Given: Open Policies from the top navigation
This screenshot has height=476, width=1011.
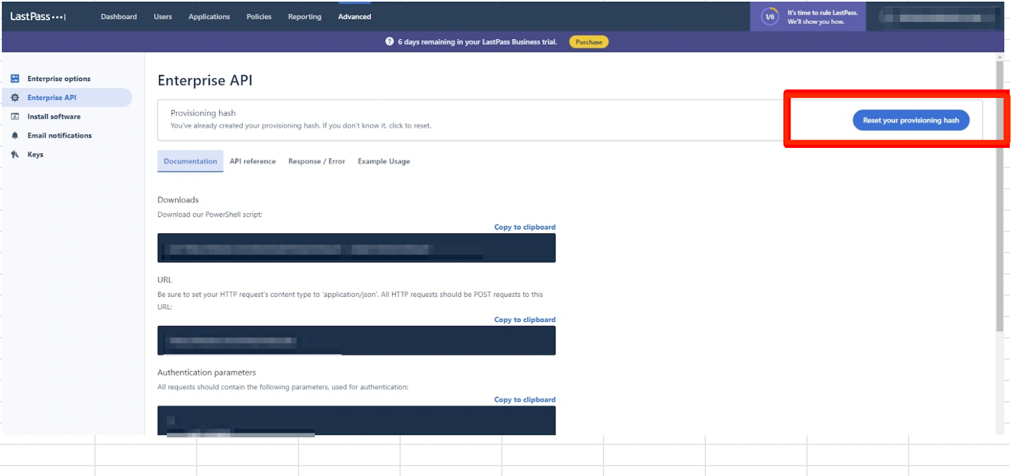Looking at the screenshot, I should tap(259, 16).
